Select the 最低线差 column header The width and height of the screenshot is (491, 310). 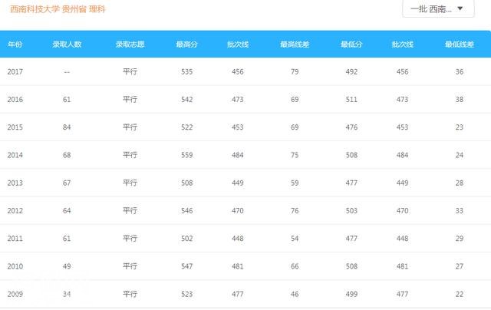(x=460, y=45)
